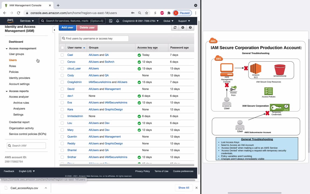Collapse the Access reports section

[7, 91]
